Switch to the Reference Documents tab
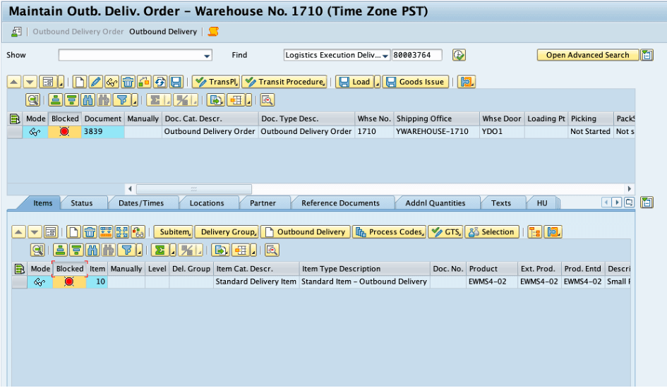This screenshot has width=667, height=388. [x=340, y=203]
